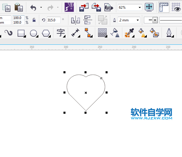Click the heart's bottom-center selection handle
The height and width of the screenshot is (157, 182).
click(86, 113)
